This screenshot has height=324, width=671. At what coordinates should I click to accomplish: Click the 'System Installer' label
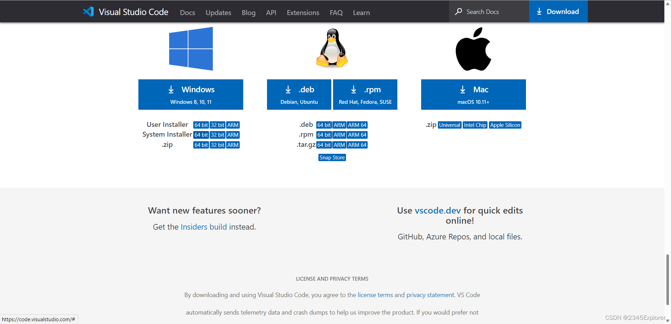pos(167,135)
